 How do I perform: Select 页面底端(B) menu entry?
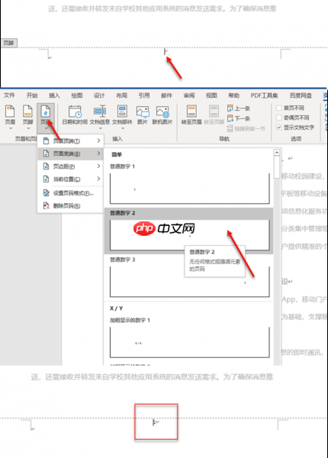(70, 153)
